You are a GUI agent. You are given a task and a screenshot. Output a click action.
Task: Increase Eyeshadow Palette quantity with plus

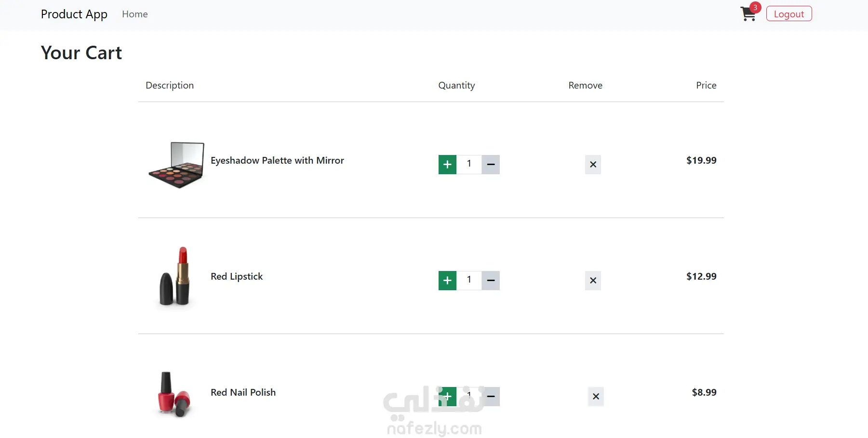[447, 165]
